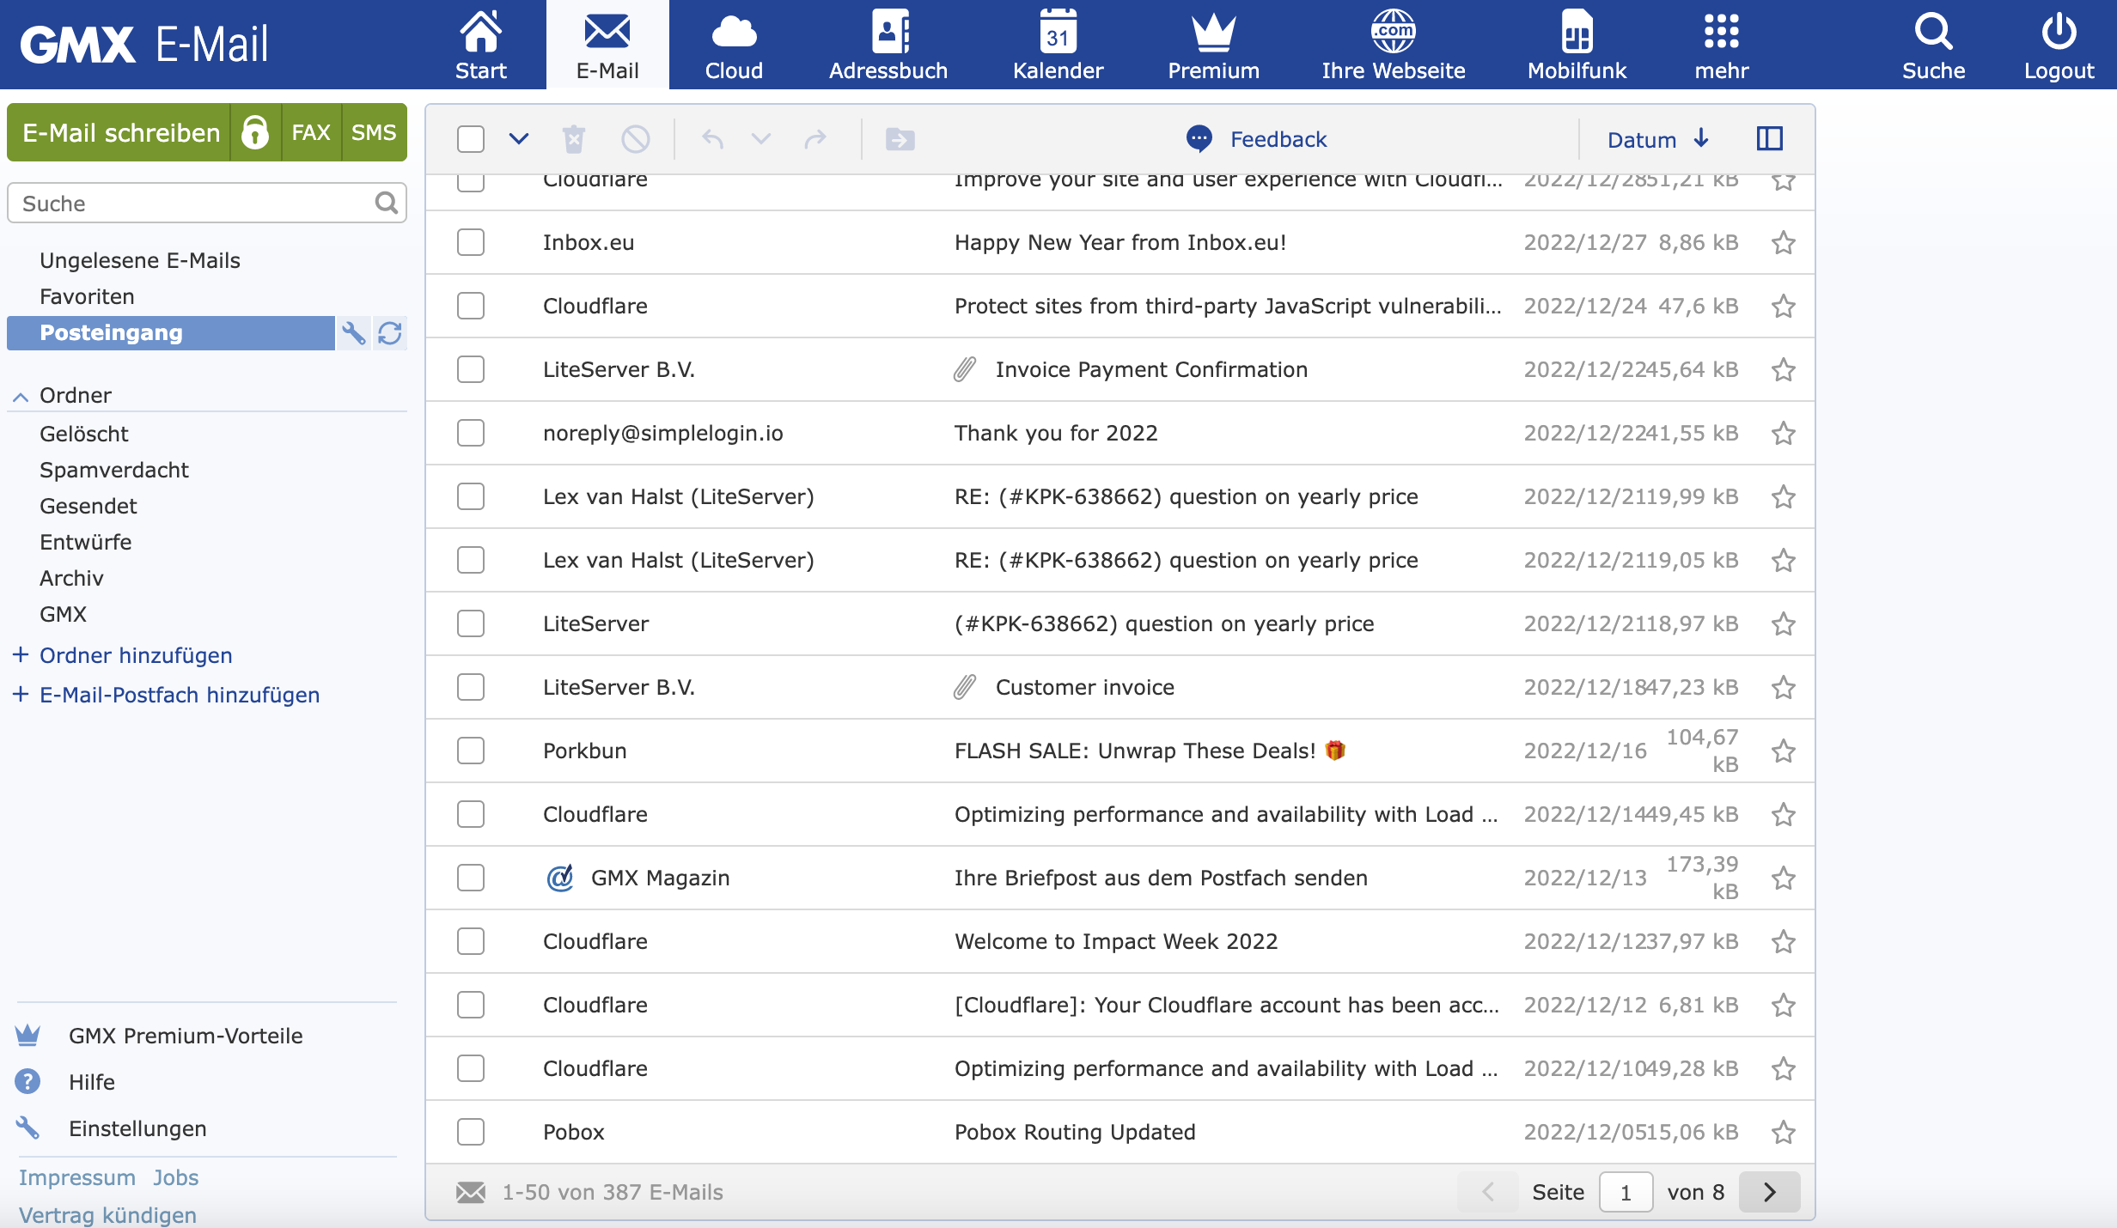Star the Porkbun FLASH SALE email

(x=1784, y=751)
